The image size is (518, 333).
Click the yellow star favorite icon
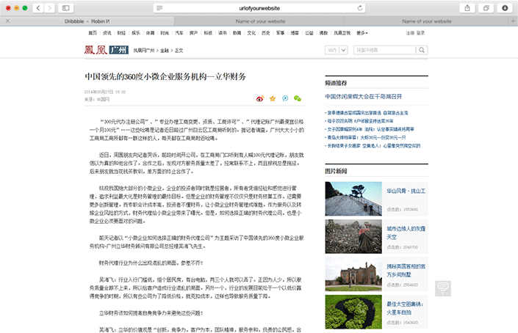(x=273, y=98)
